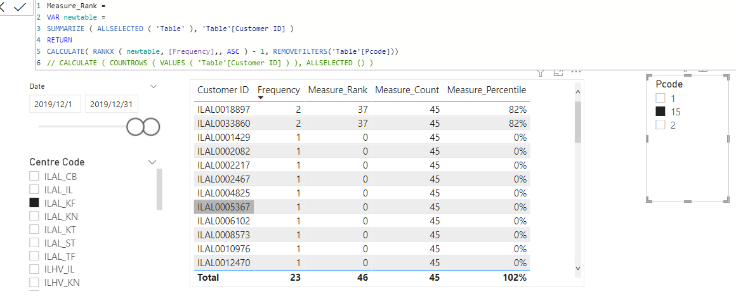Click the date slider track
The width and height of the screenshot is (736, 308).
pos(82,127)
